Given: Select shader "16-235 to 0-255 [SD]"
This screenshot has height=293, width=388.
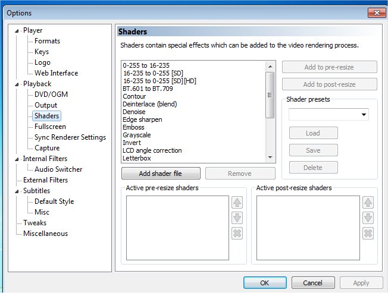Looking at the screenshot, I should point(153,73).
